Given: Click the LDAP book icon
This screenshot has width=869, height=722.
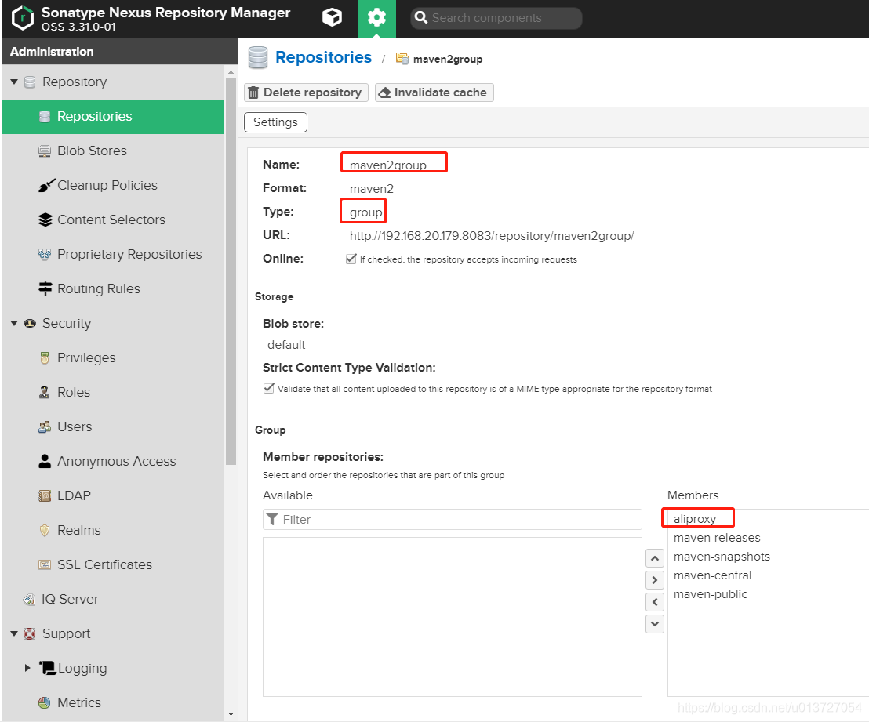Looking at the screenshot, I should point(45,496).
